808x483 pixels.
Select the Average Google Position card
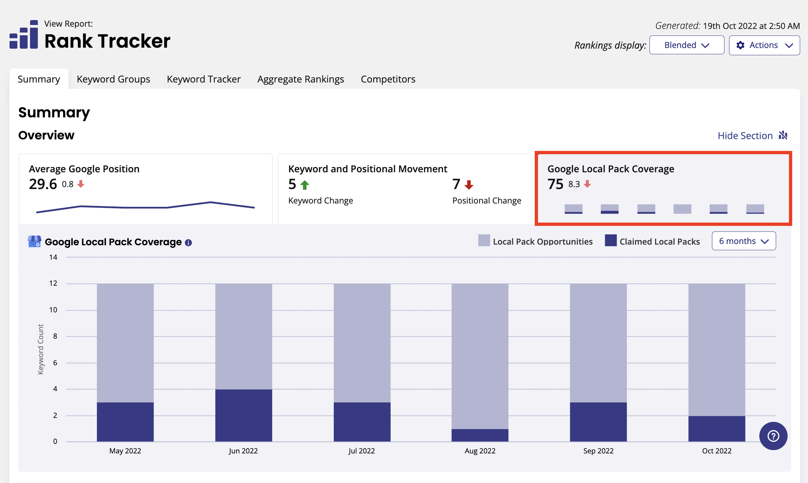146,189
